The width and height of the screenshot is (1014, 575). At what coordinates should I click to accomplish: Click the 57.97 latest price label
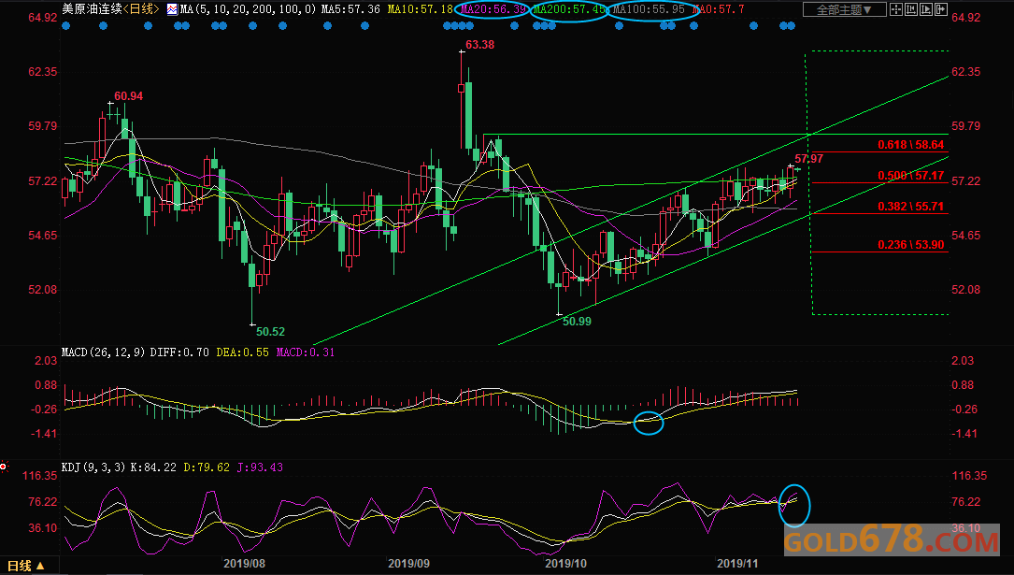tap(809, 159)
